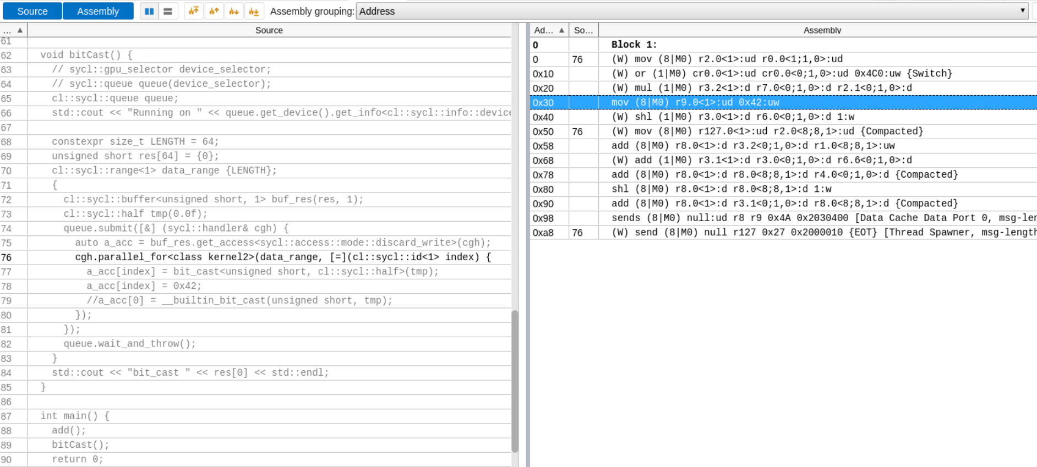Select mov r127.0 instruction at 0x50
The width and height of the screenshot is (1037, 467).
tap(783, 131)
